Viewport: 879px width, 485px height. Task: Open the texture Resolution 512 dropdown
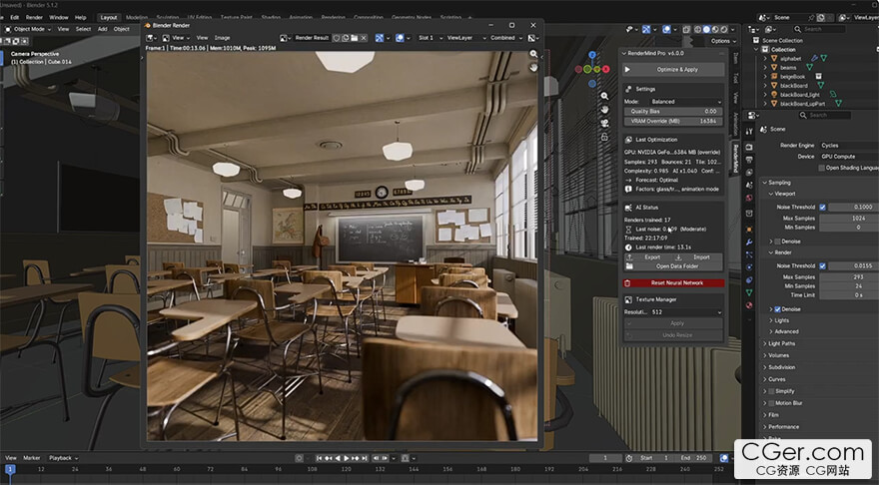pos(686,312)
